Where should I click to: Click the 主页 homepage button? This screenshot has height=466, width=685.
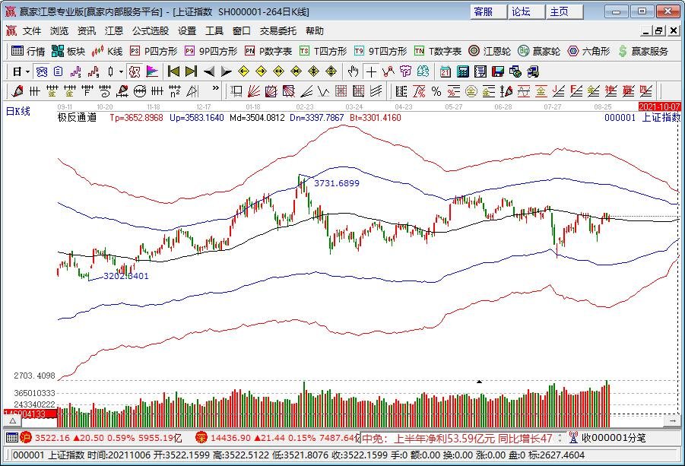(x=564, y=12)
